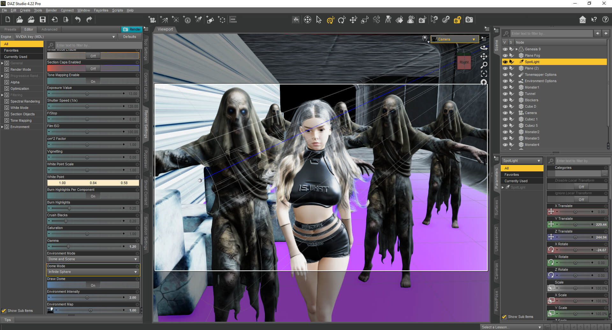The width and height of the screenshot is (612, 330).
Task: Select the Rotate tool
Action: point(342,20)
